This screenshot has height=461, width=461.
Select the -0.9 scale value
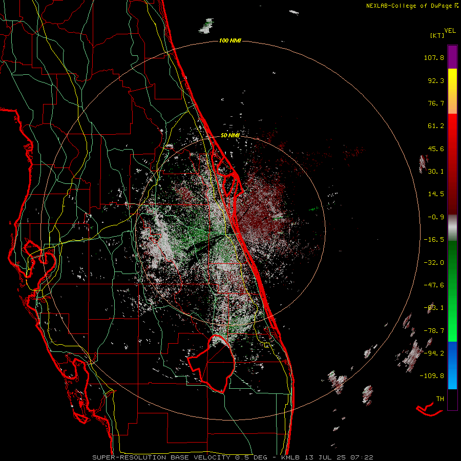coord(436,217)
